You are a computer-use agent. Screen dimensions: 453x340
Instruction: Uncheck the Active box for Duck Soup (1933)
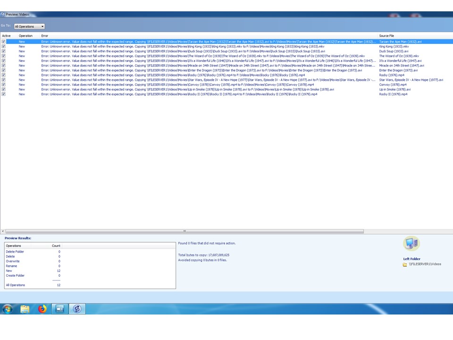[4, 51]
